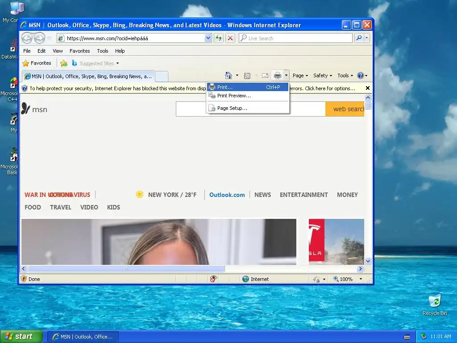Click the orange web search button

345,109
